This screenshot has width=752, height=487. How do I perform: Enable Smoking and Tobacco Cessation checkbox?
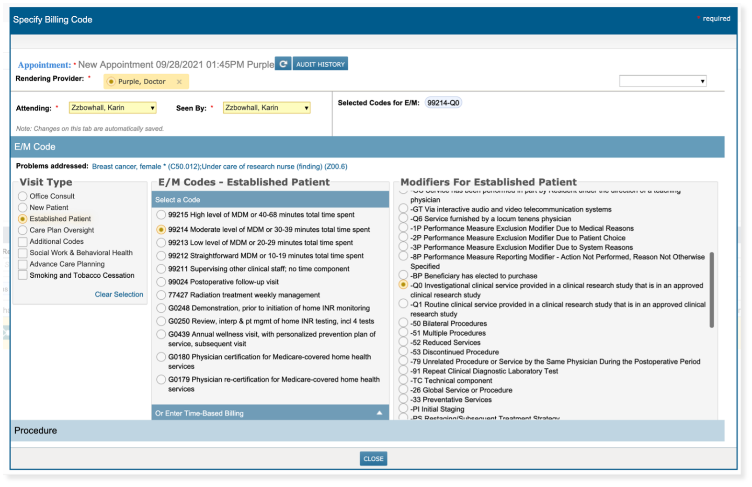tap(23, 275)
